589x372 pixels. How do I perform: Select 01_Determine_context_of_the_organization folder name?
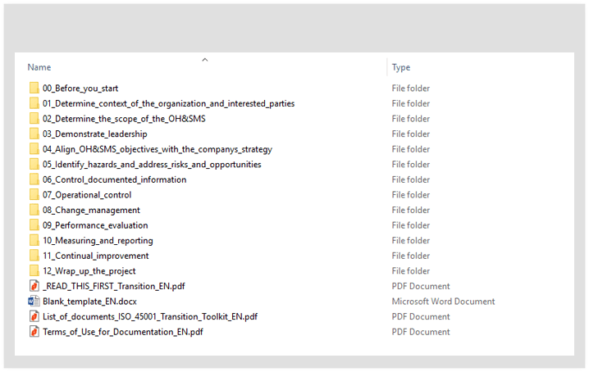pos(168,104)
